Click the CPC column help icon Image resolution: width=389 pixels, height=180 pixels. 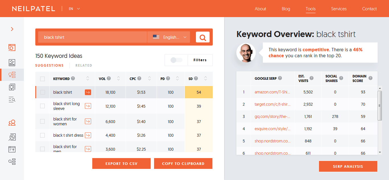click(139, 79)
